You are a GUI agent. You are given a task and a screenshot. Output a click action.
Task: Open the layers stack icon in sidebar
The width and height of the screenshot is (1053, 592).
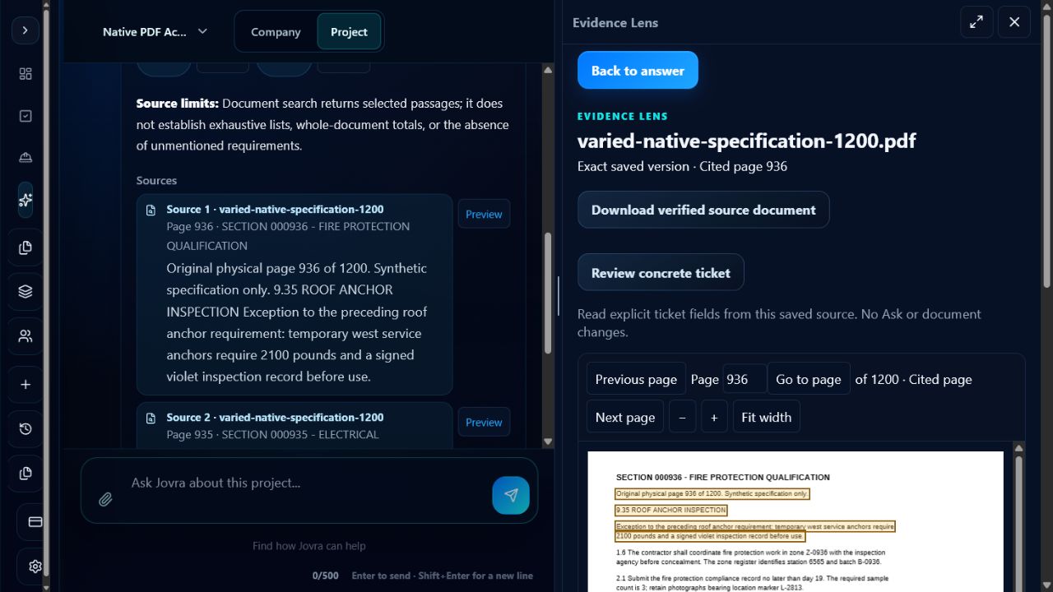click(x=26, y=291)
